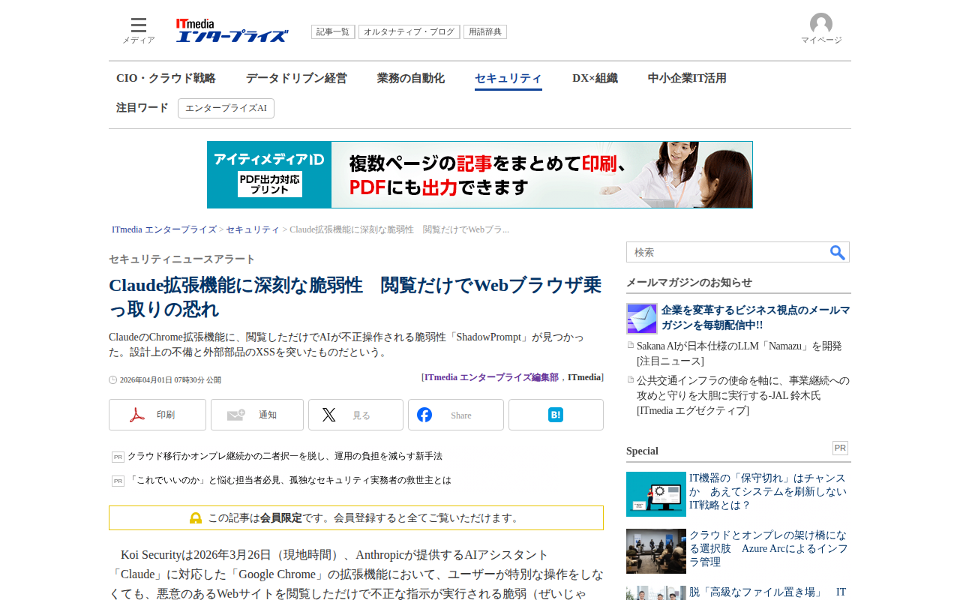Image resolution: width=960 pixels, height=600 pixels.
Task: Open the 記事一覧 link
Action: [333, 32]
